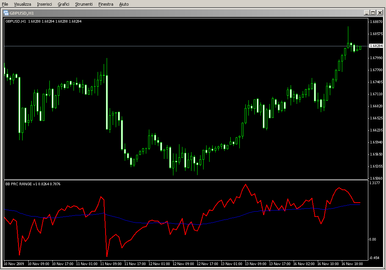Open the Strumenti menu

[x=84, y=4]
